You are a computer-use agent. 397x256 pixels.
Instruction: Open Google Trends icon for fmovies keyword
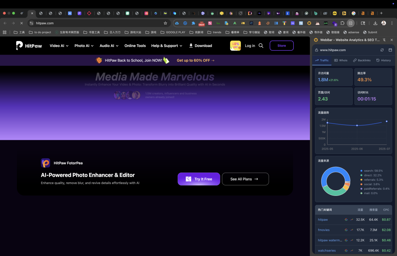coord(352,230)
